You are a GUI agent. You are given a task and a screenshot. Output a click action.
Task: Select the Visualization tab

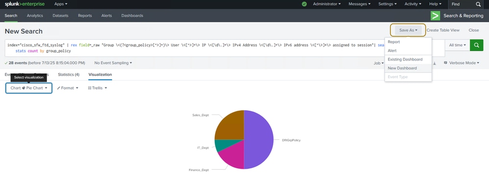coord(100,75)
